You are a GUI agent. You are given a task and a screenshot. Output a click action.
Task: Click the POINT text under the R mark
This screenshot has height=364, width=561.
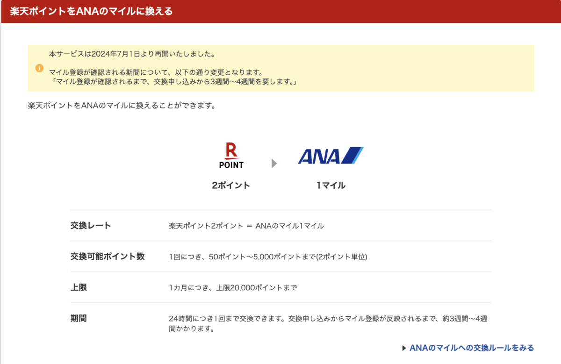click(231, 164)
